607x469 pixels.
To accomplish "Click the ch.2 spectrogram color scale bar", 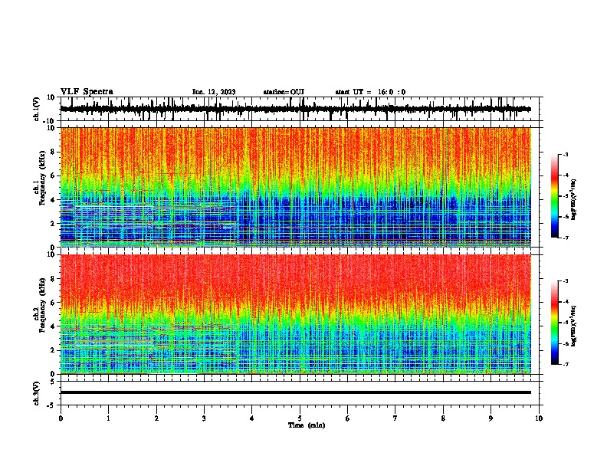I will click(554, 323).
